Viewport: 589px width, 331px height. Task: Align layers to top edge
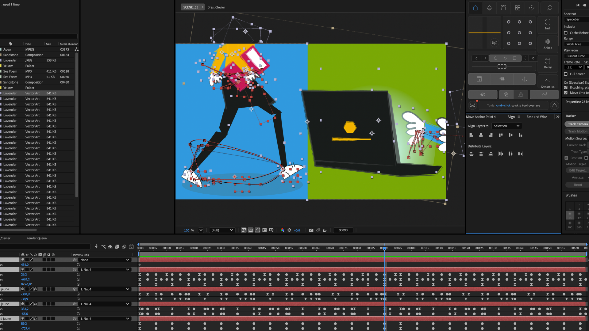501,135
